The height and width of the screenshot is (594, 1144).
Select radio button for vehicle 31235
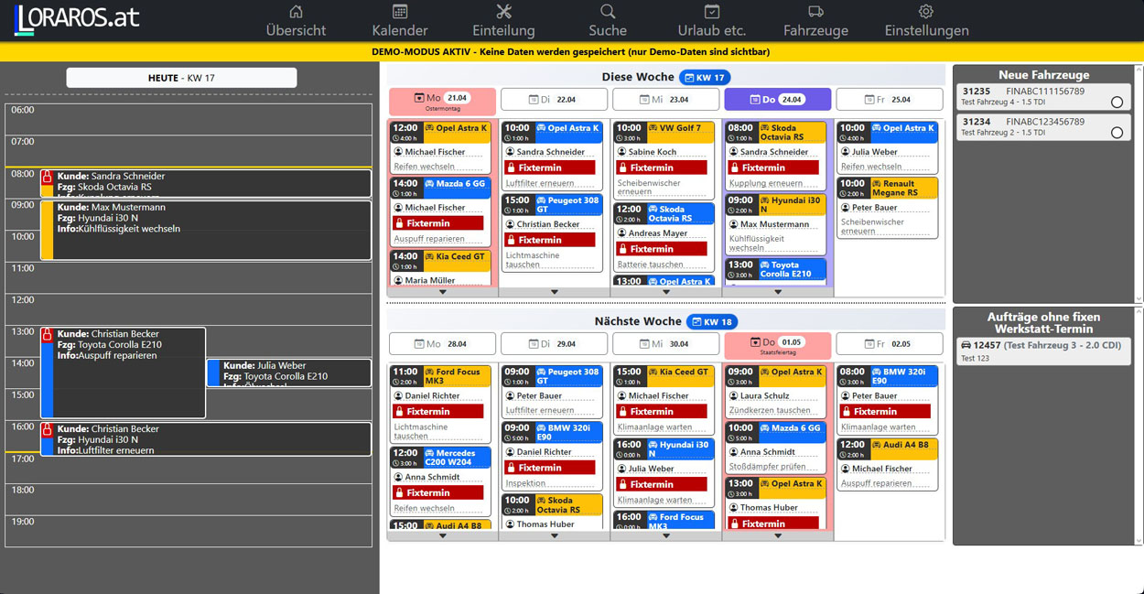[1117, 103]
